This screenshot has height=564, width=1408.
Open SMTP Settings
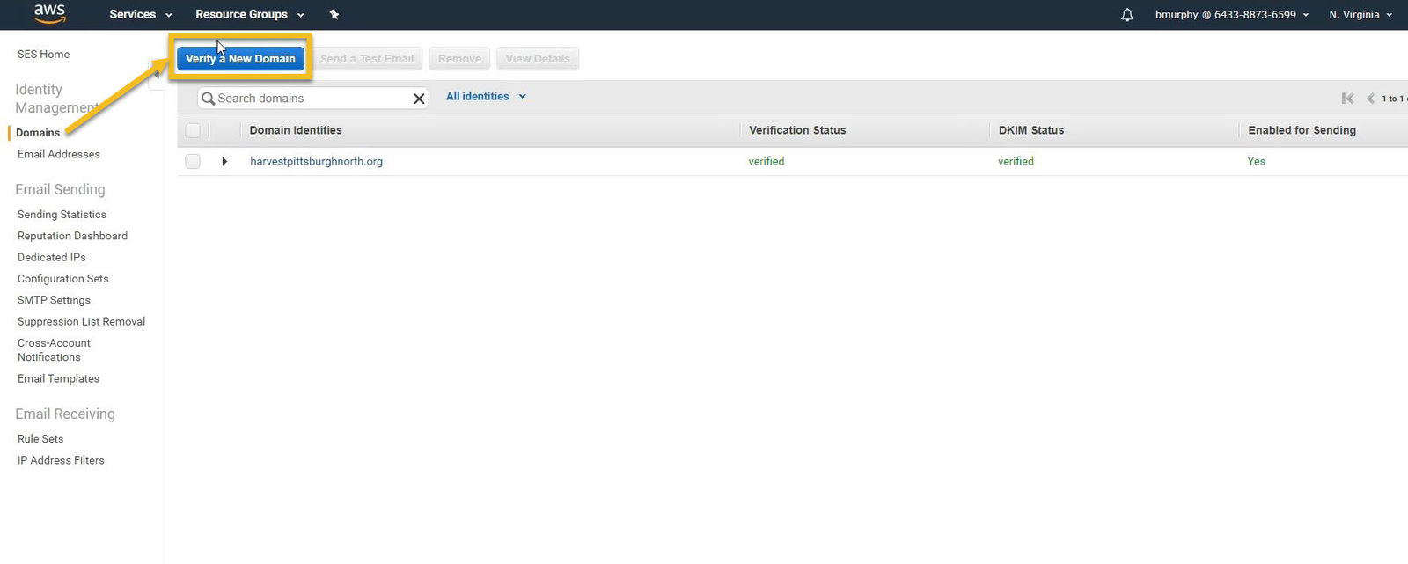click(x=54, y=300)
